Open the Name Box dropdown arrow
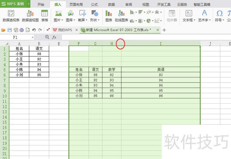This screenshot has height=159, width=231. [33, 38]
